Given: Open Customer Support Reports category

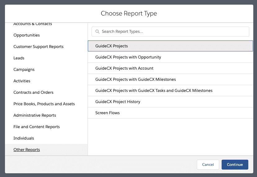Looking at the screenshot, I should point(38,47).
